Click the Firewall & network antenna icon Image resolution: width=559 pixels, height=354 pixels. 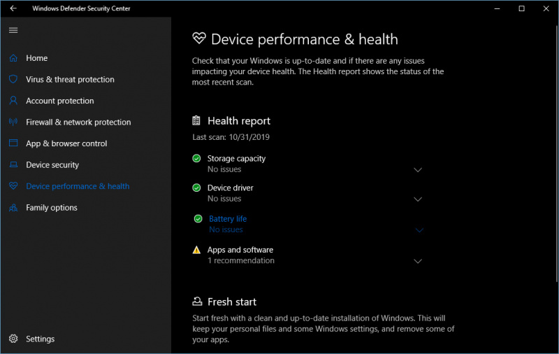[13, 122]
